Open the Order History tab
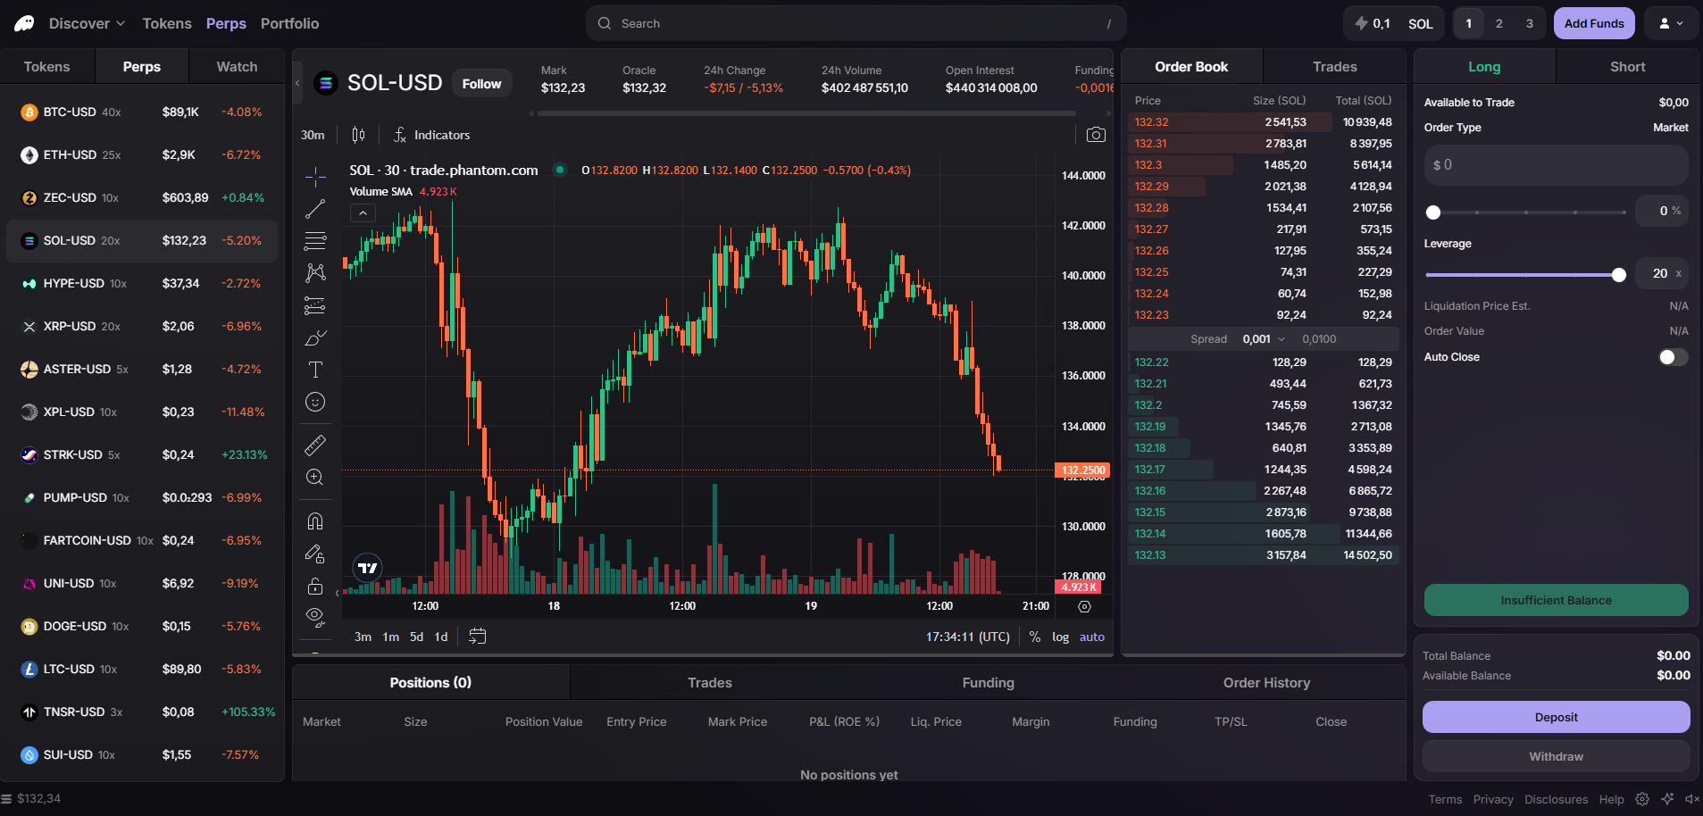This screenshot has width=1703, height=816. point(1266,682)
